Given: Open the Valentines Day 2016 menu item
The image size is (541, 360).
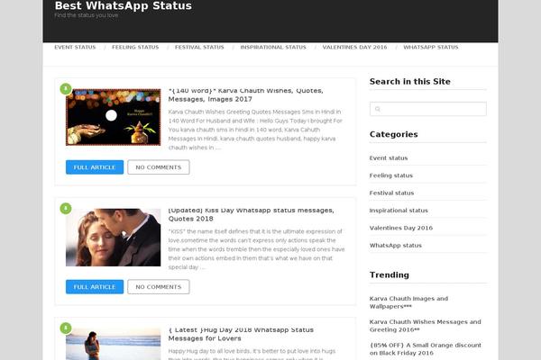Looking at the screenshot, I should click(354, 47).
